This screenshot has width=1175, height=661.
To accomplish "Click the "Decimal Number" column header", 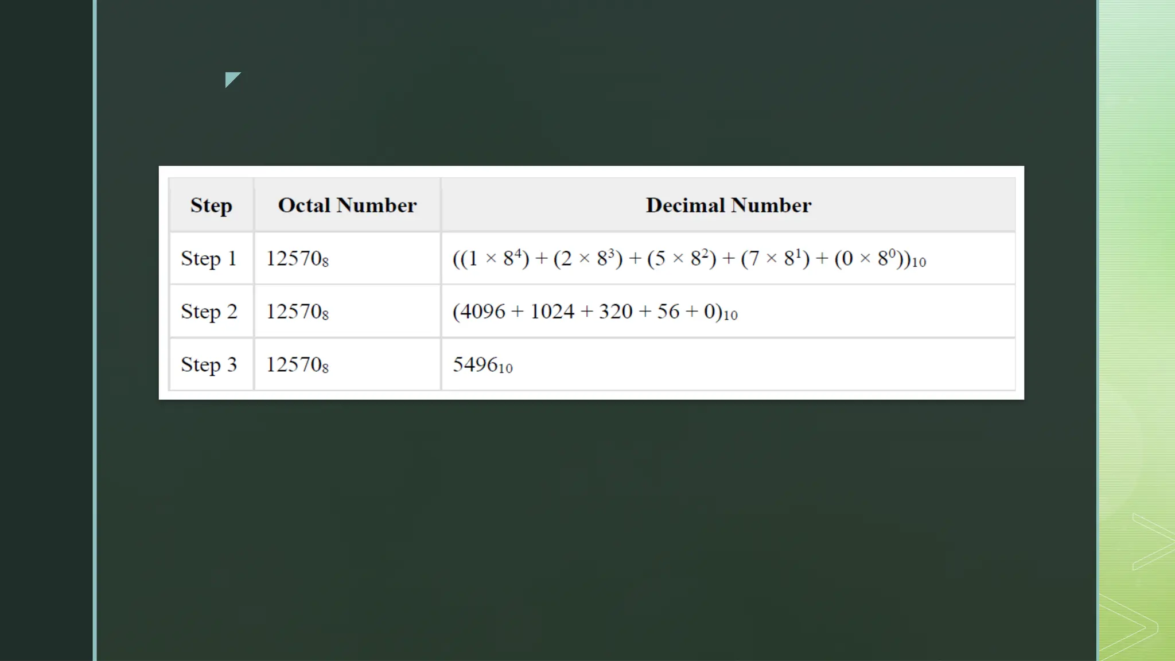I will point(728,205).
